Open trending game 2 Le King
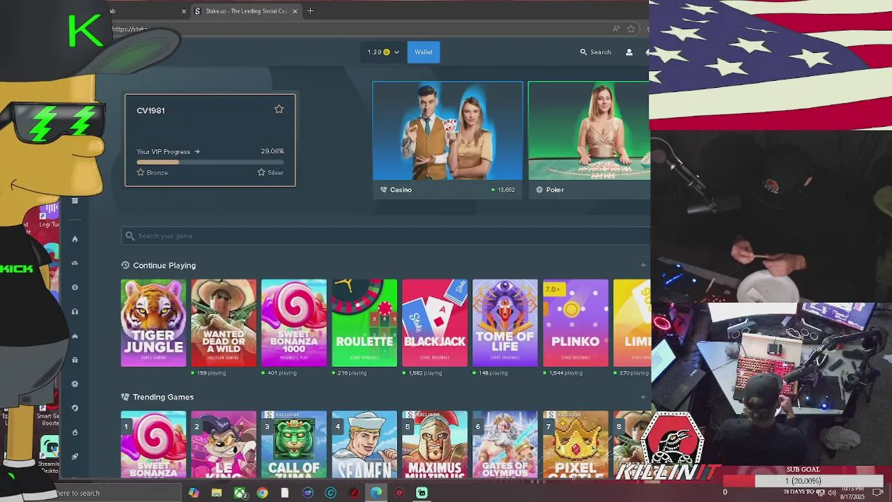This screenshot has width=892, height=502. click(224, 445)
